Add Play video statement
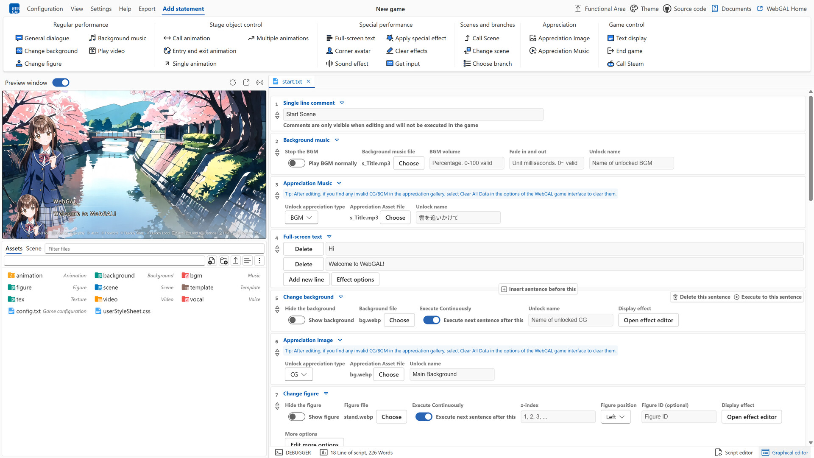The image size is (814, 458). (x=107, y=51)
